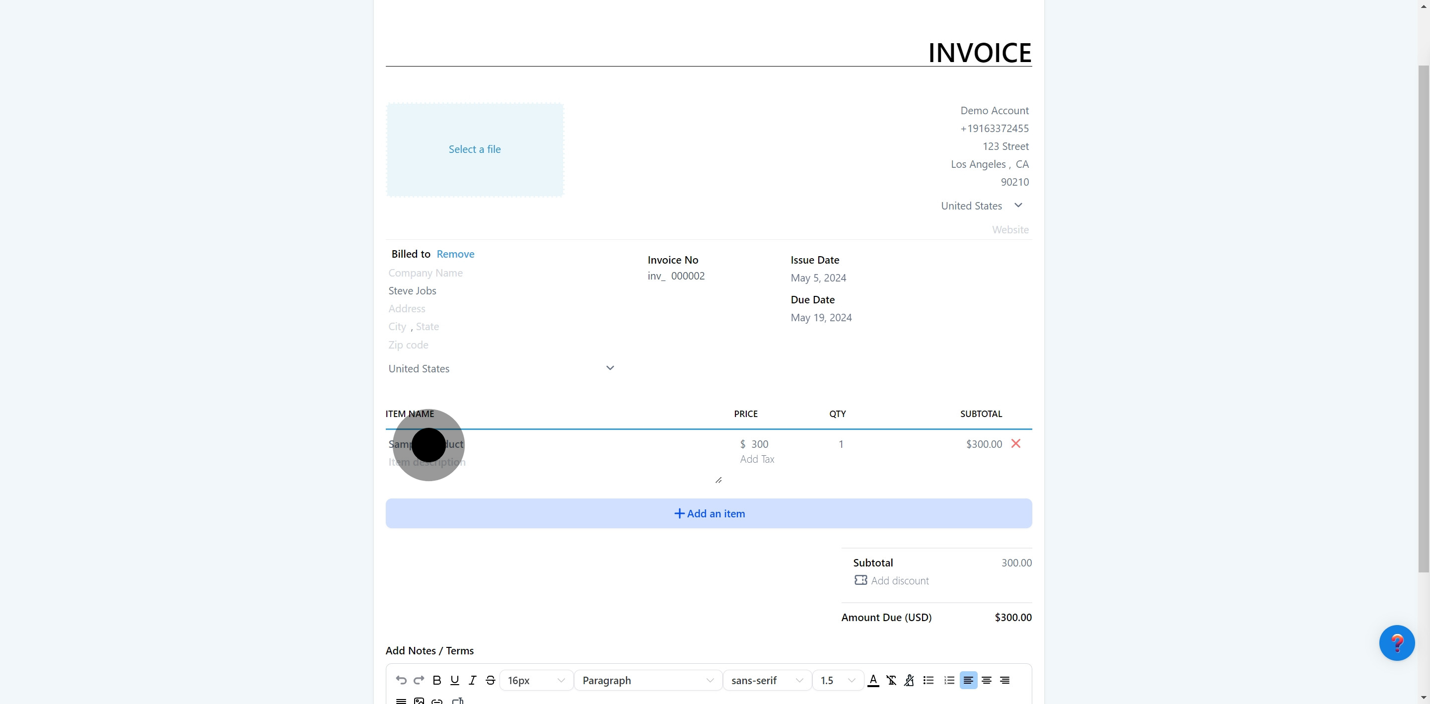Screen dimensions: 1430x704
Task: Click the undo icon in notes editor
Action: coord(401,680)
